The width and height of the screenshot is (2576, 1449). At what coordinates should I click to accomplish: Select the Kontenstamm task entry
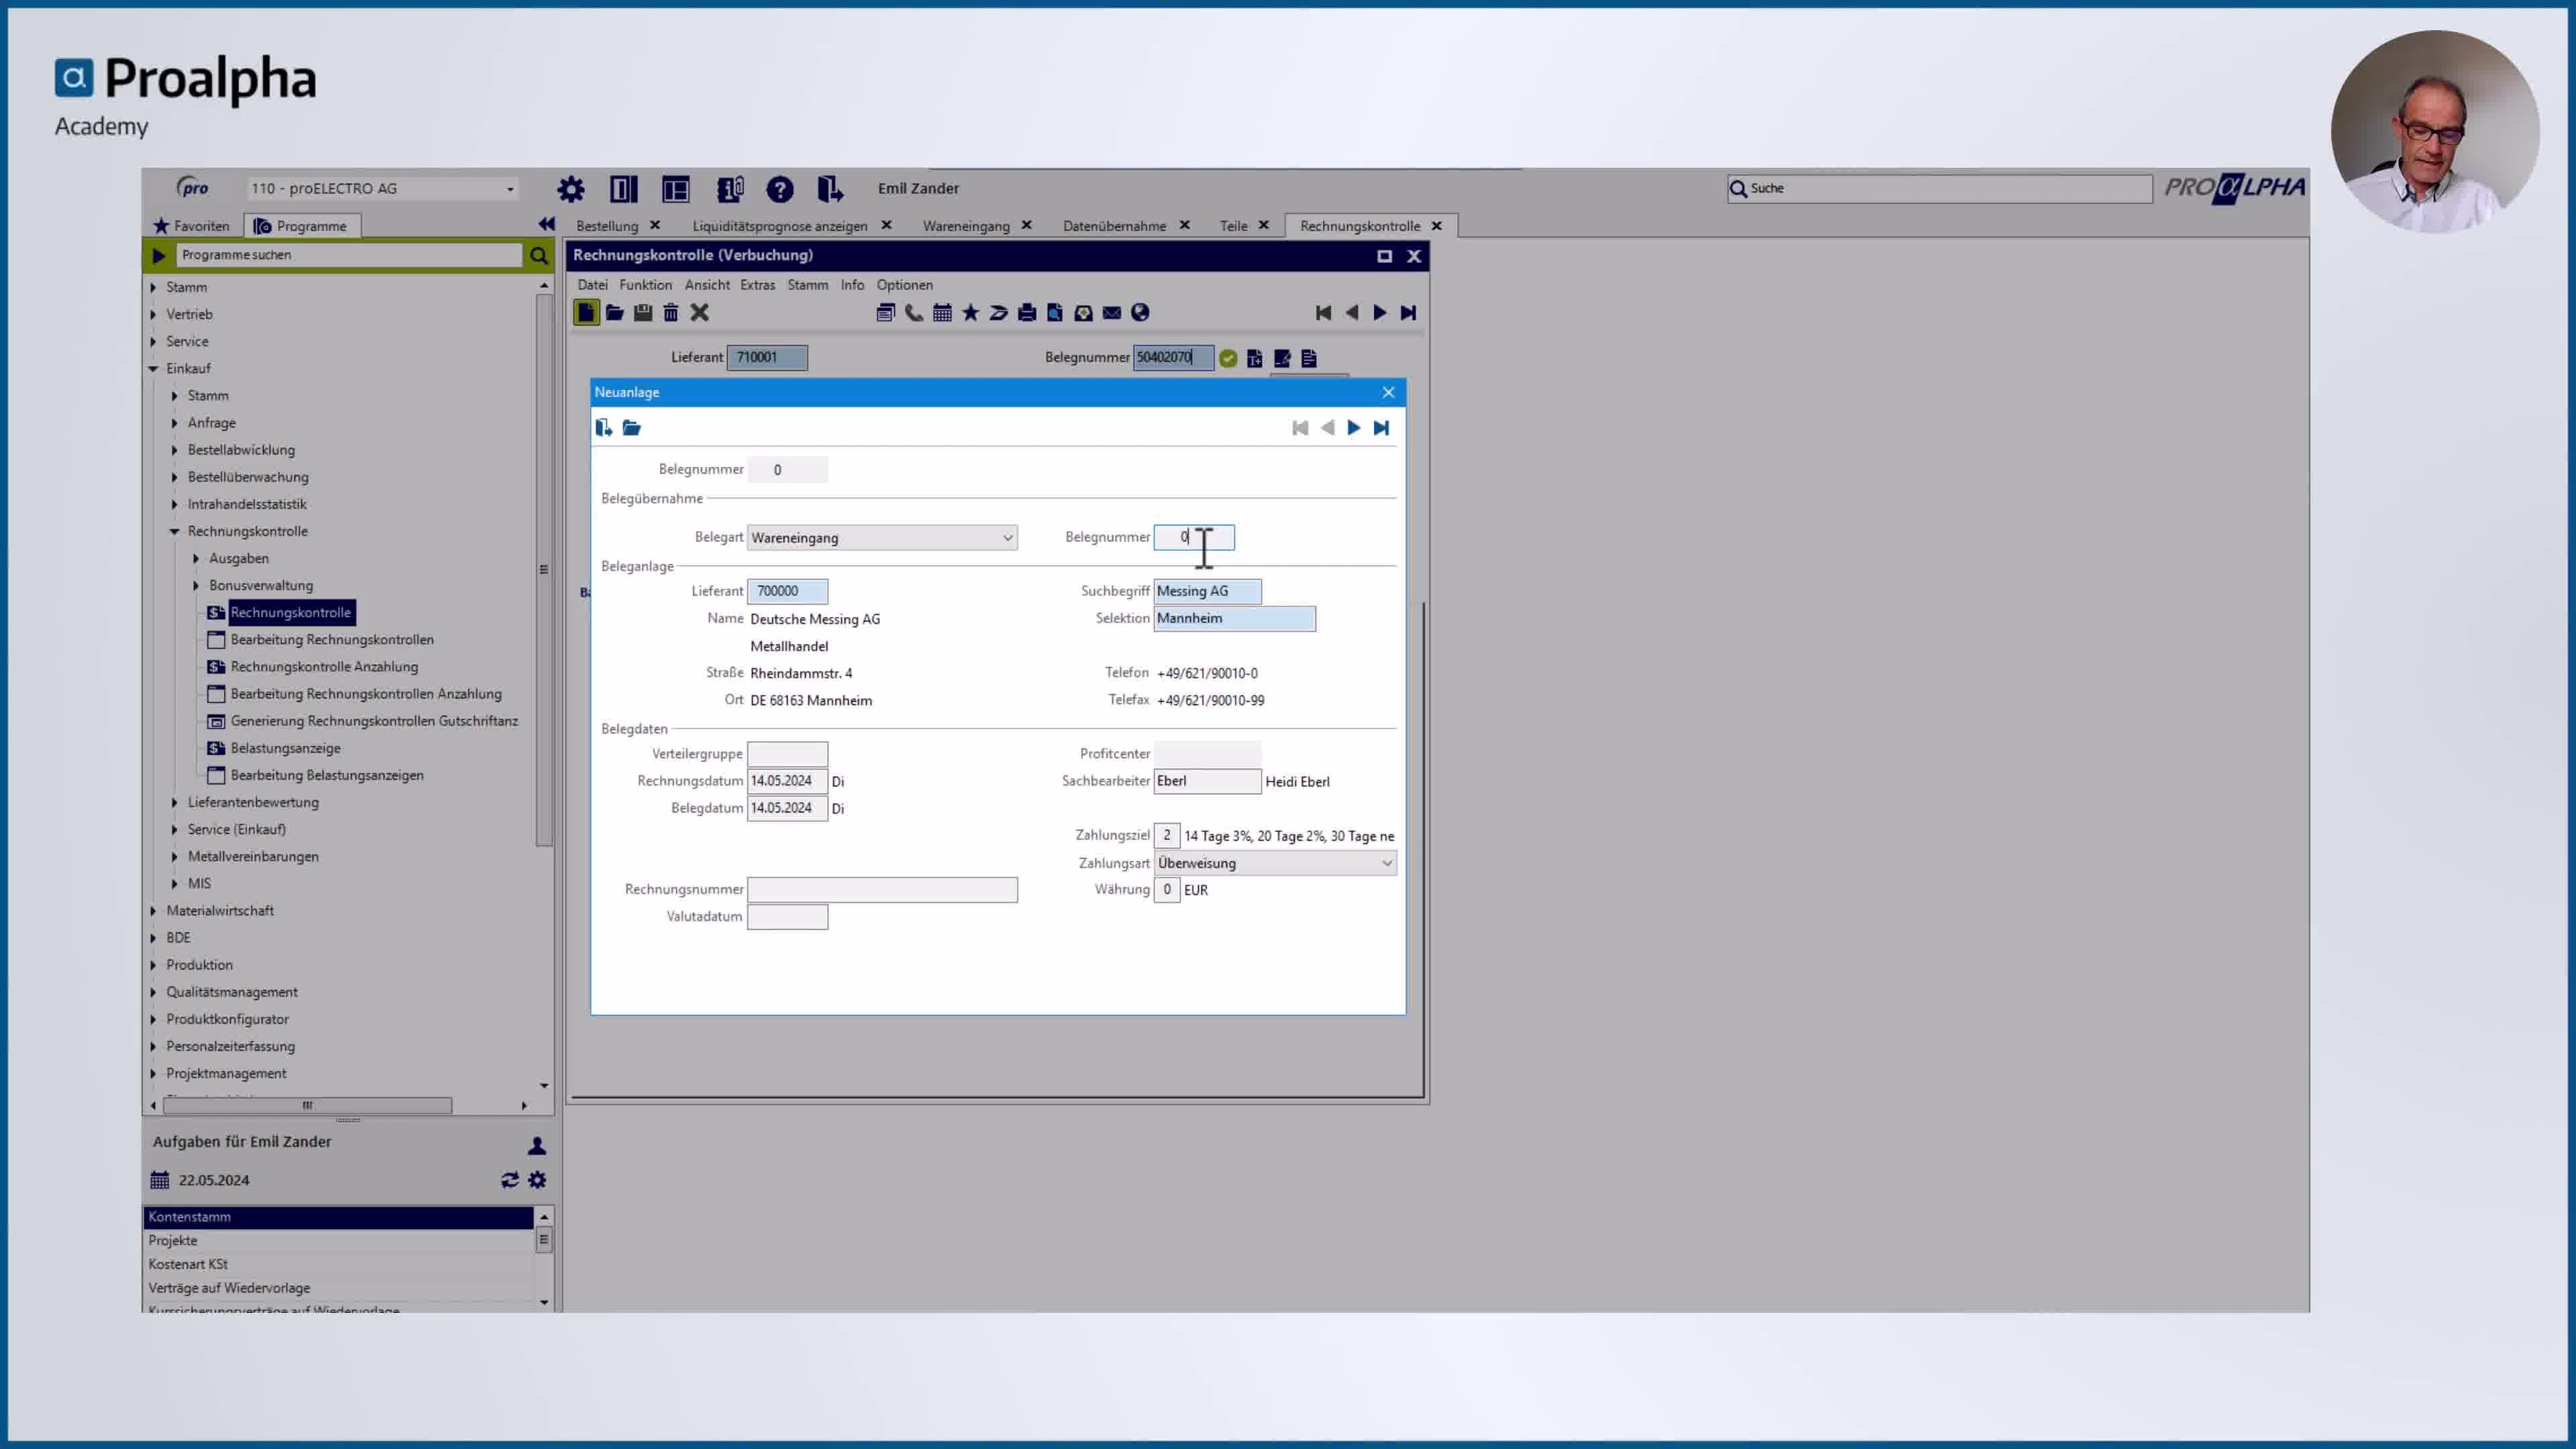(x=338, y=1217)
